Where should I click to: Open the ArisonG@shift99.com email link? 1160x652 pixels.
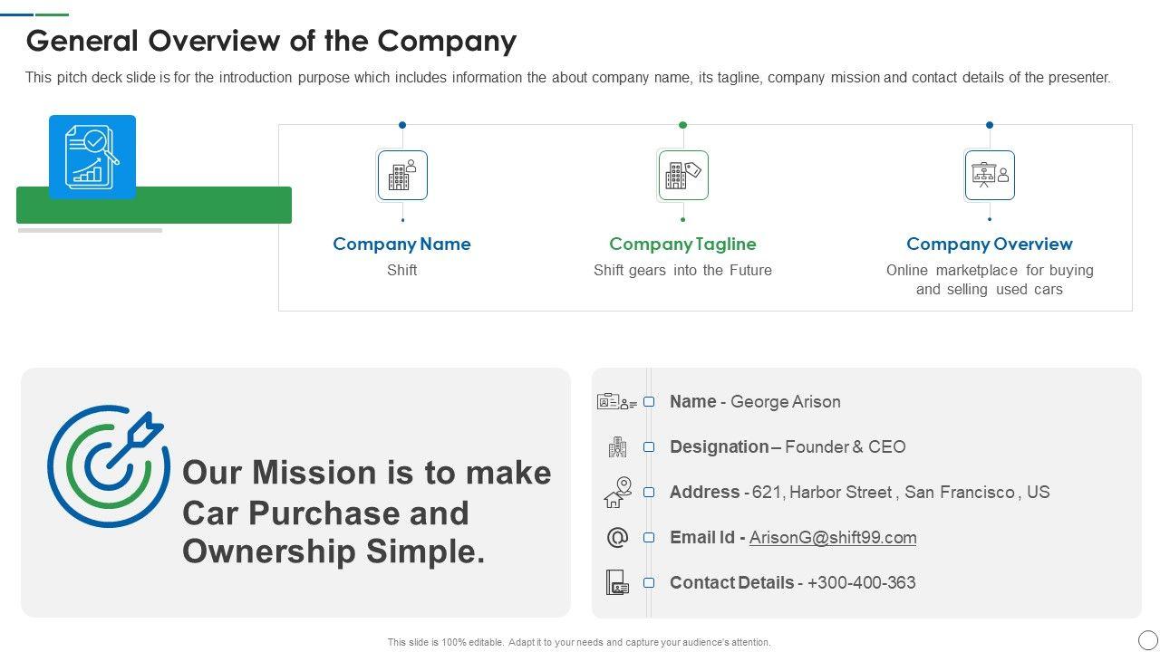coord(832,538)
